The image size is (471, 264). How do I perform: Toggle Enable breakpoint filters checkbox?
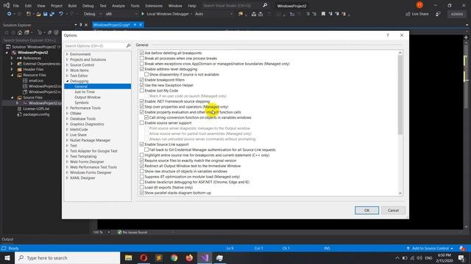tap(142, 80)
